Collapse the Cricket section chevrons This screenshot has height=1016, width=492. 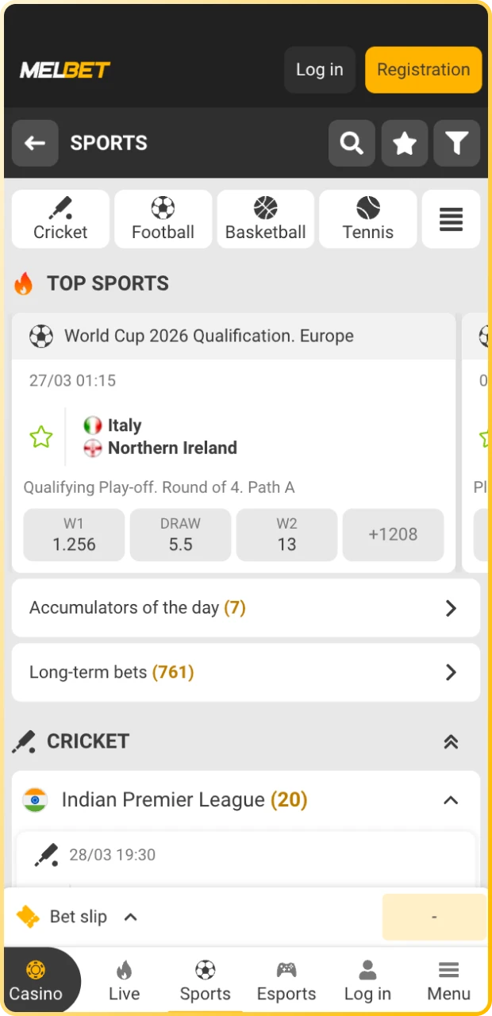click(x=451, y=741)
